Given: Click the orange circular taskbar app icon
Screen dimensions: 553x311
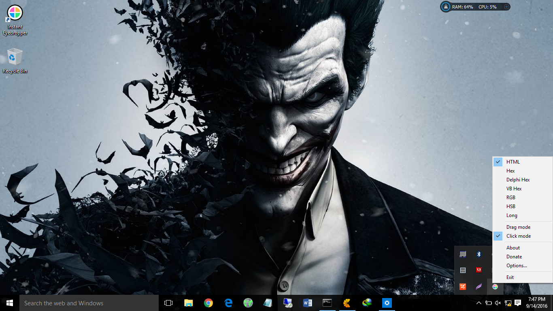Looking at the screenshot, I should point(347,303).
